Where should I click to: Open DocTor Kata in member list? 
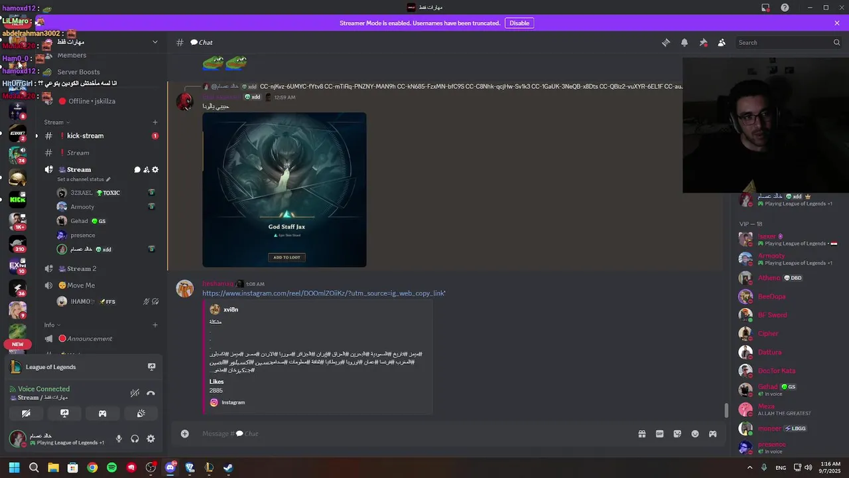point(777,370)
